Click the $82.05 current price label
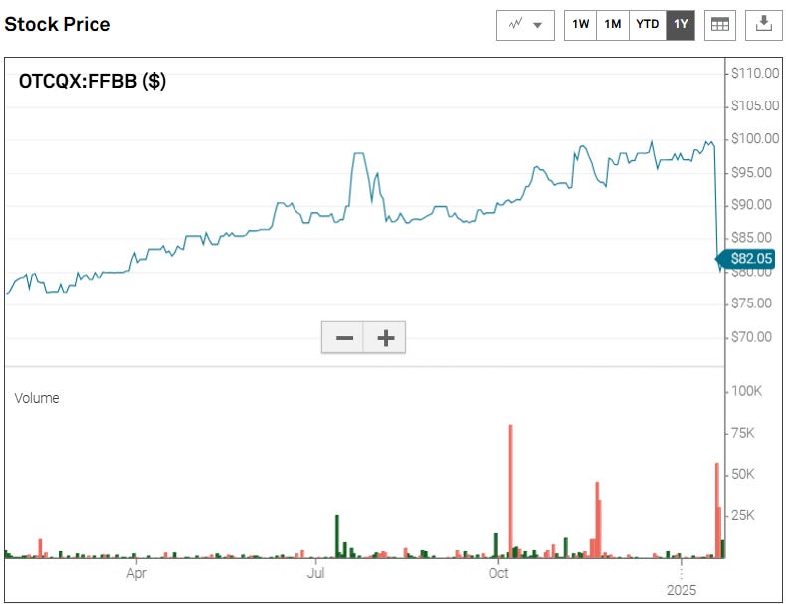This screenshot has height=604, width=786. (x=746, y=259)
